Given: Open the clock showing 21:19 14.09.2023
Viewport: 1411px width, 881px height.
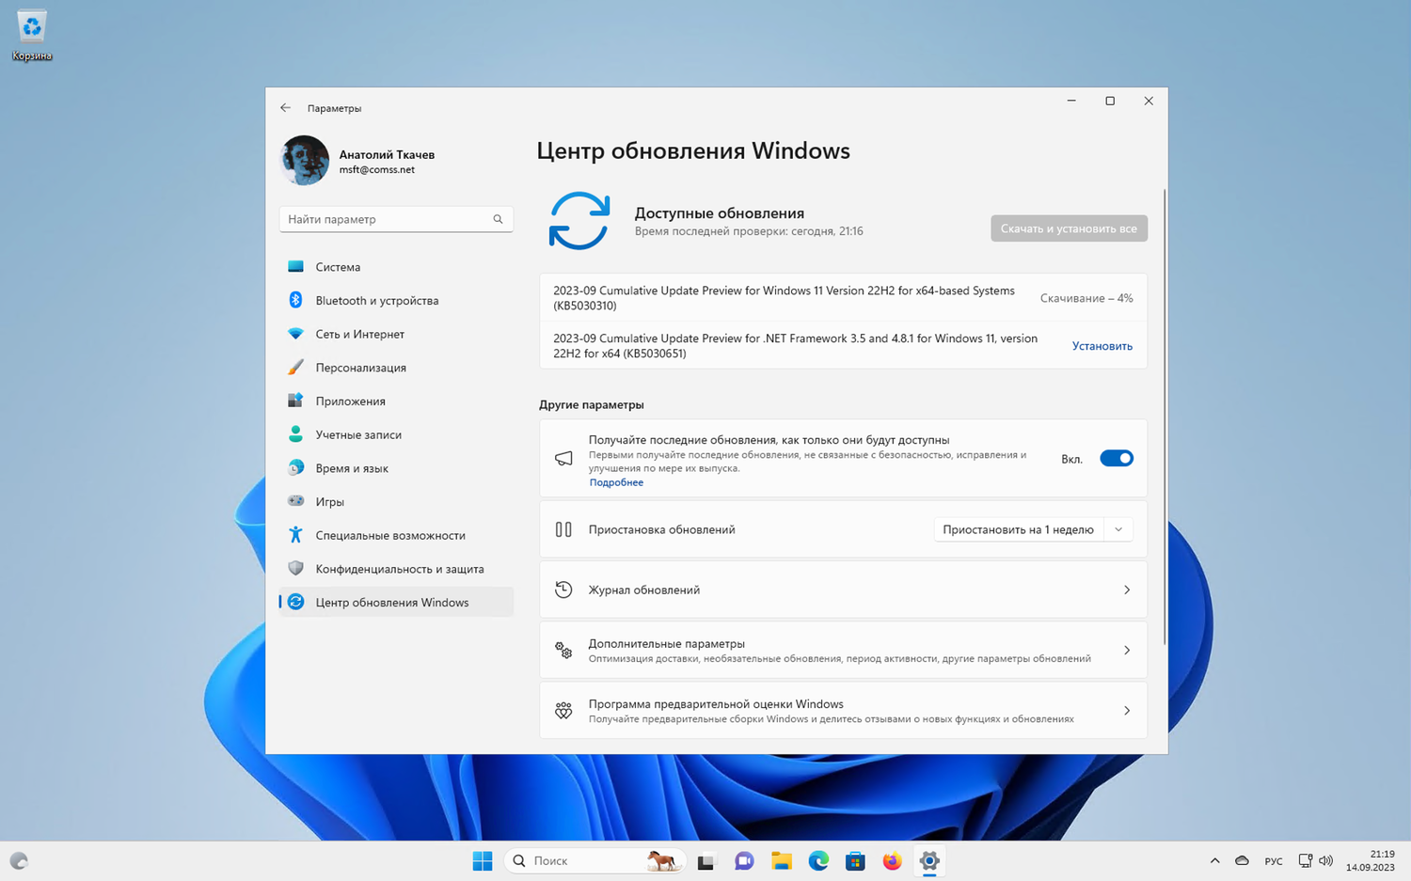Looking at the screenshot, I should [x=1371, y=861].
